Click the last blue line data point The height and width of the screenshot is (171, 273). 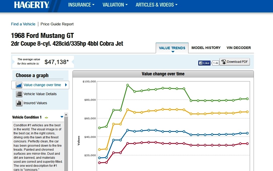[x=247, y=133]
